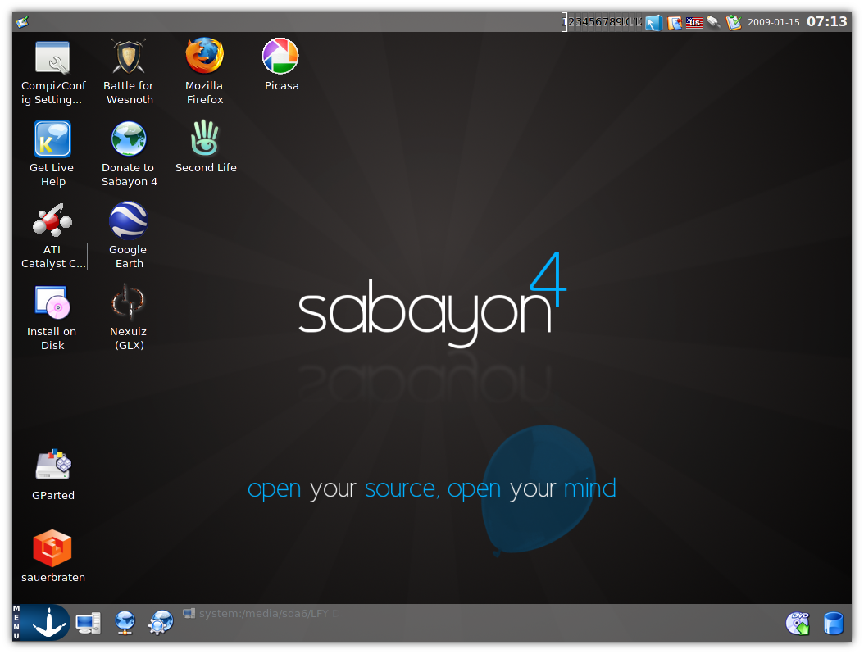The width and height of the screenshot is (864, 654).
Task: Launch Nexuiz (GLX) from the desktop
Action: [x=129, y=302]
